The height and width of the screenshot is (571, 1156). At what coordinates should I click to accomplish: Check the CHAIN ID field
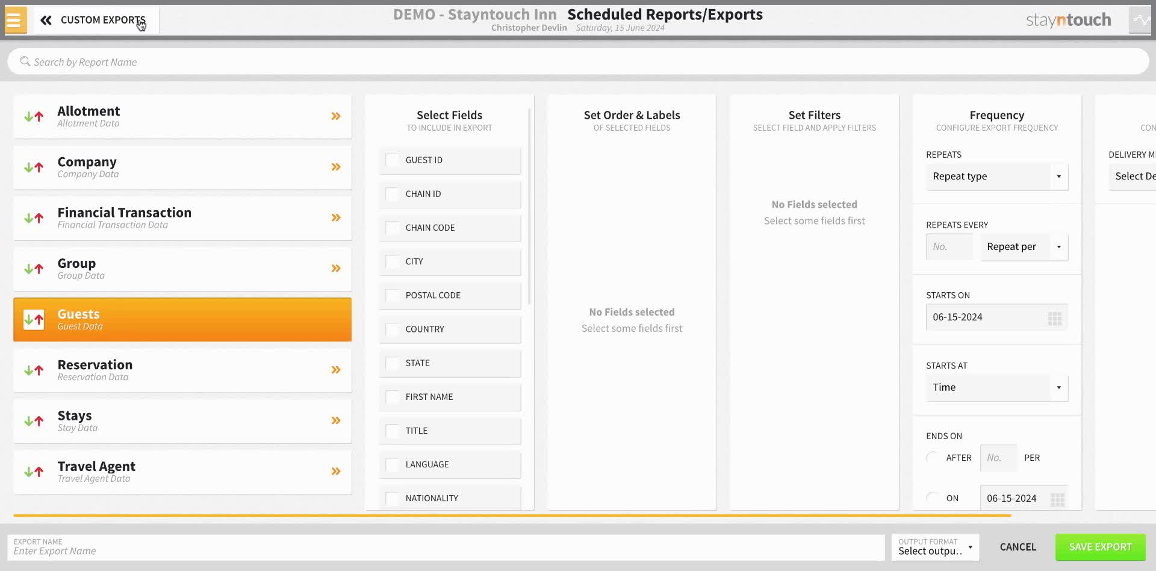tap(392, 194)
